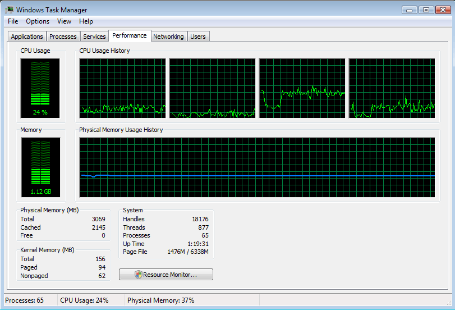The height and width of the screenshot is (310, 455).
Task: Click the Physical Memory Usage History label
Action: pyautogui.click(x=121, y=130)
